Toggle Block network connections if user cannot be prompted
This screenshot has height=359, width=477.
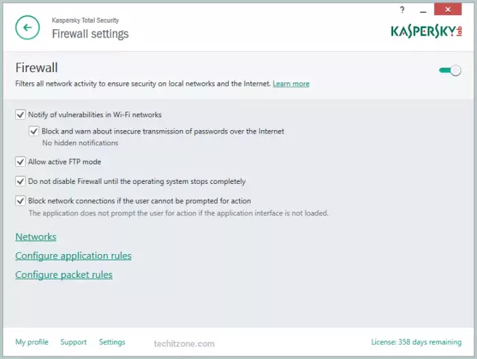(x=20, y=201)
